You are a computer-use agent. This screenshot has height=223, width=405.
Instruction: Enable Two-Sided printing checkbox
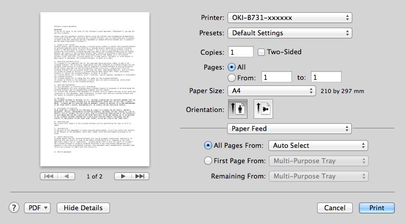click(x=261, y=52)
